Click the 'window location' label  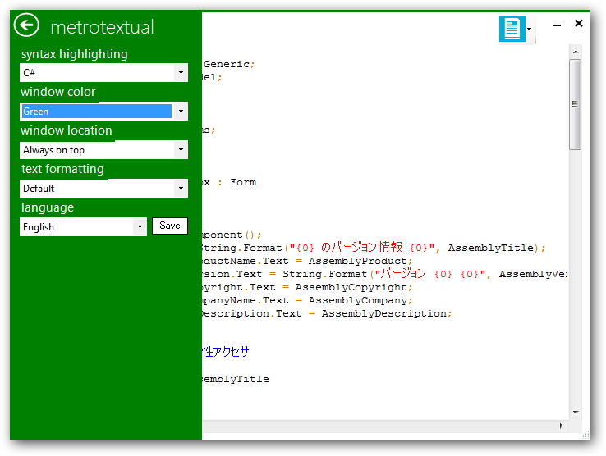click(x=67, y=130)
